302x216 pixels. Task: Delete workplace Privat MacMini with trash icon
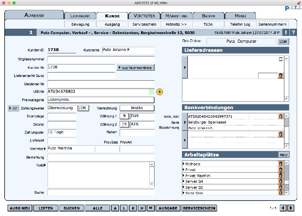[x=280, y=176]
